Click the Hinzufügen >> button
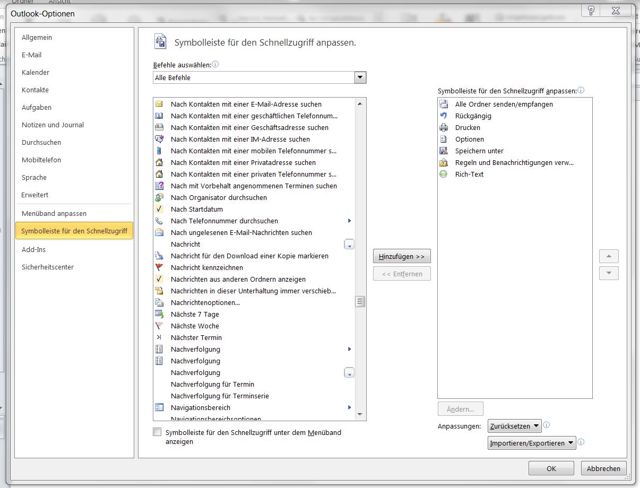Viewport: 640px width, 488px height. pyautogui.click(x=402, y=256)
